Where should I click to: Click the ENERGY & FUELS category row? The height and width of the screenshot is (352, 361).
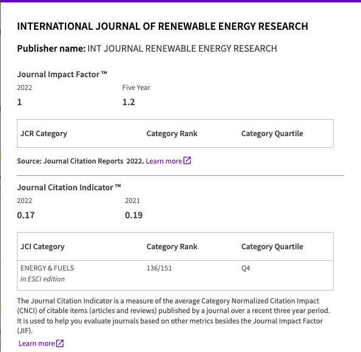(x=175, y=275)
